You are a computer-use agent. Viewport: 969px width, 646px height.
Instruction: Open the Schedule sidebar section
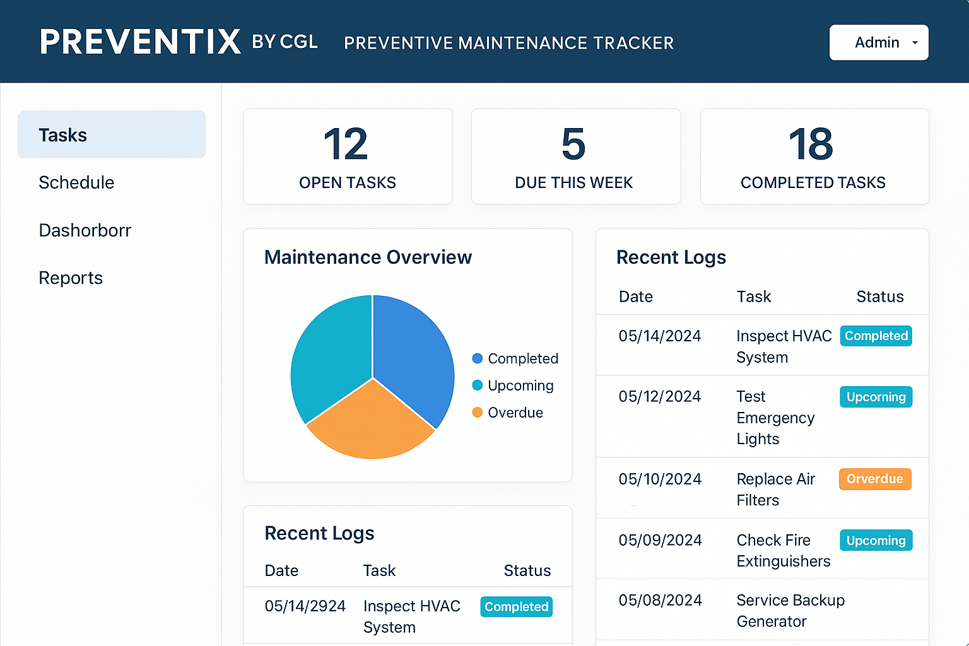76,182
